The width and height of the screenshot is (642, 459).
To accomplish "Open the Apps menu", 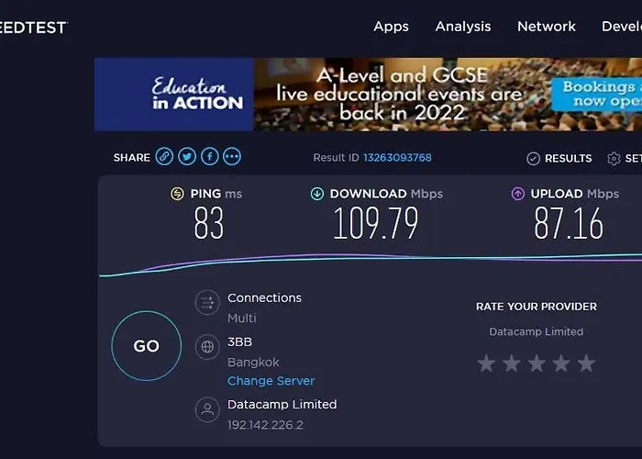I will coord(391,27).
